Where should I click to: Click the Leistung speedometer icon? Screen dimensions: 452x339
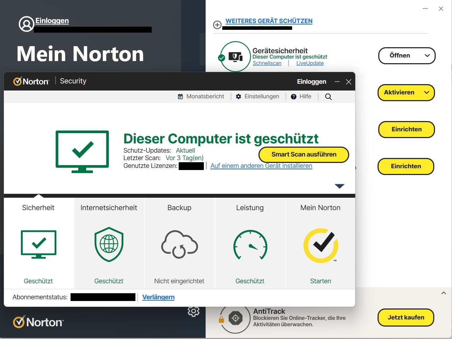tap(250, 245)
